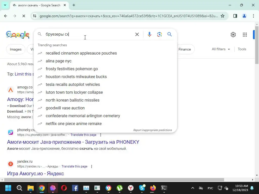Open the Chrome side panel

click(x=235, y=16)
